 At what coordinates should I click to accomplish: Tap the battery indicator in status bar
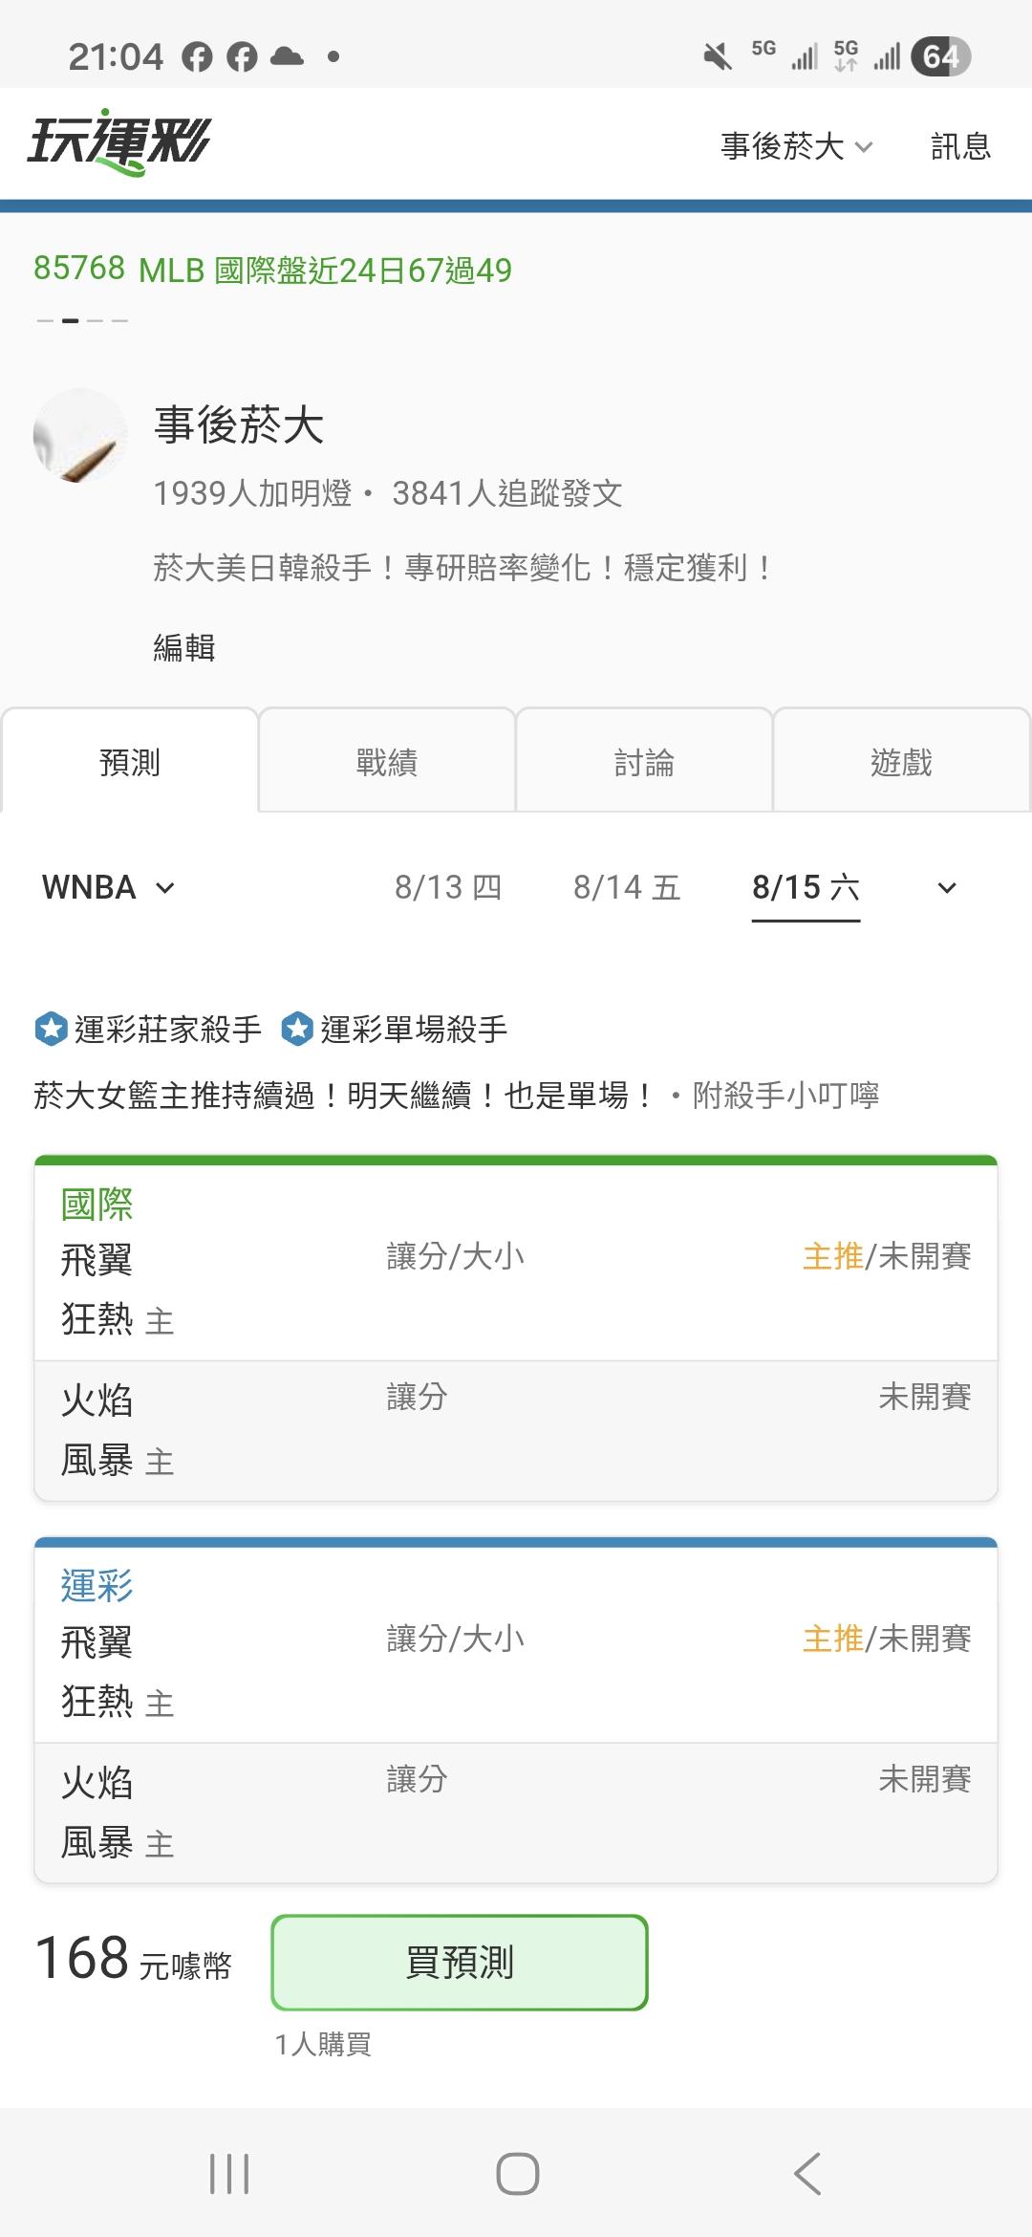click(x=941, y=56)
